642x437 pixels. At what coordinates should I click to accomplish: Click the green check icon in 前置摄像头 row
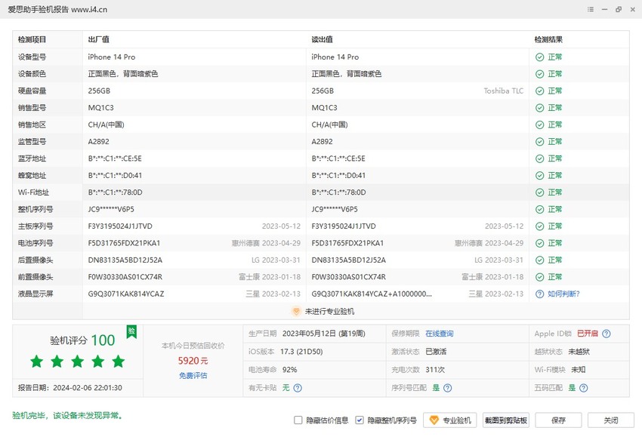[x=539, y=277]
